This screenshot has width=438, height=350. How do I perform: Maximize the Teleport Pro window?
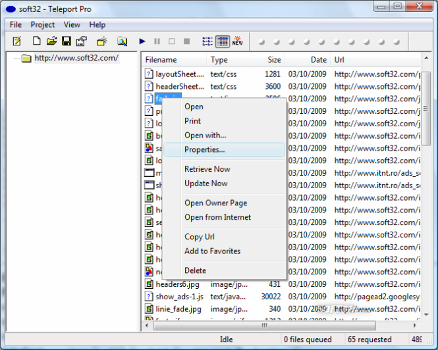point(398,6)
